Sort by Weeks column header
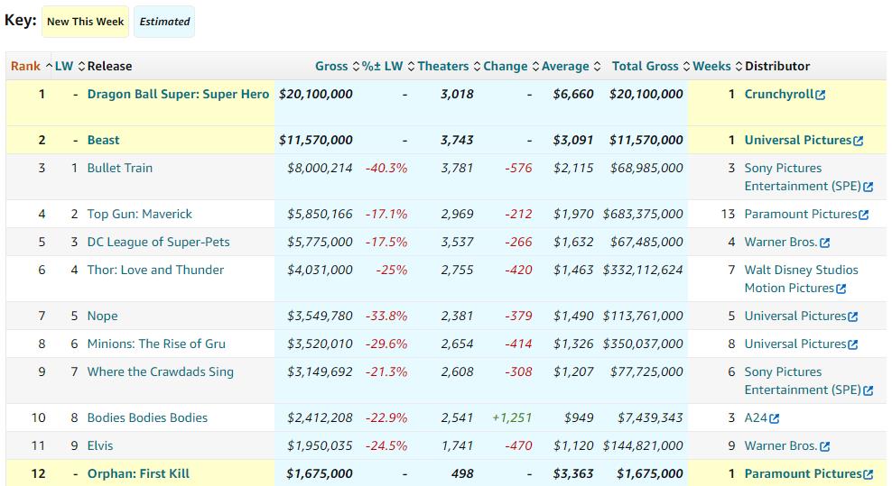 pos(711,66)
